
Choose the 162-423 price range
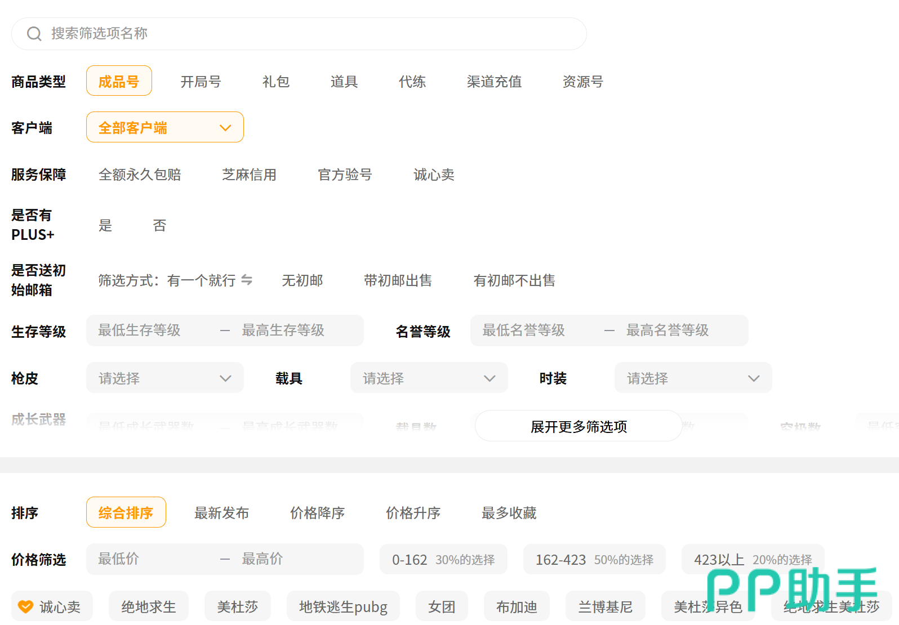(x=594, y=560)
